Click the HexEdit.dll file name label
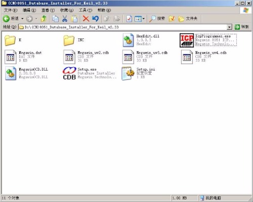This screenshot has width=253, height=202. [148, 36]
